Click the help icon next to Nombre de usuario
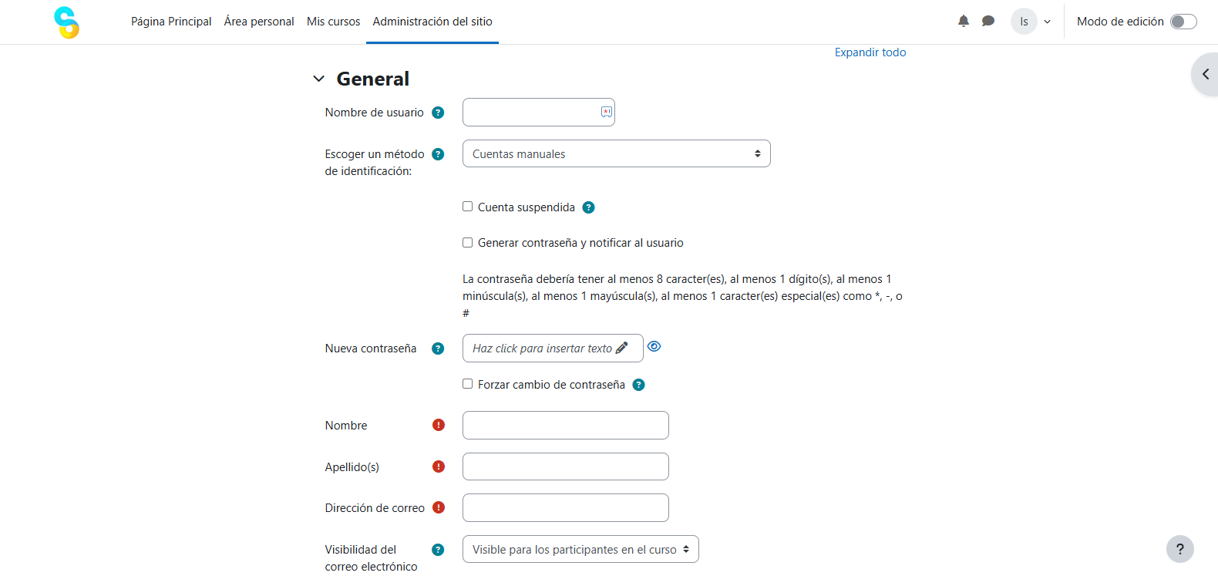The height and width of the screenshot is (586, 1218). click(x=438, y=112)
